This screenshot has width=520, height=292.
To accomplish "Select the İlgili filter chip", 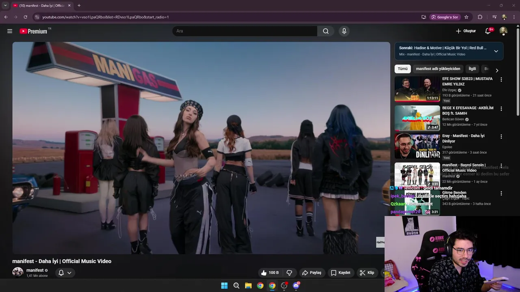I will pos(472,69).
